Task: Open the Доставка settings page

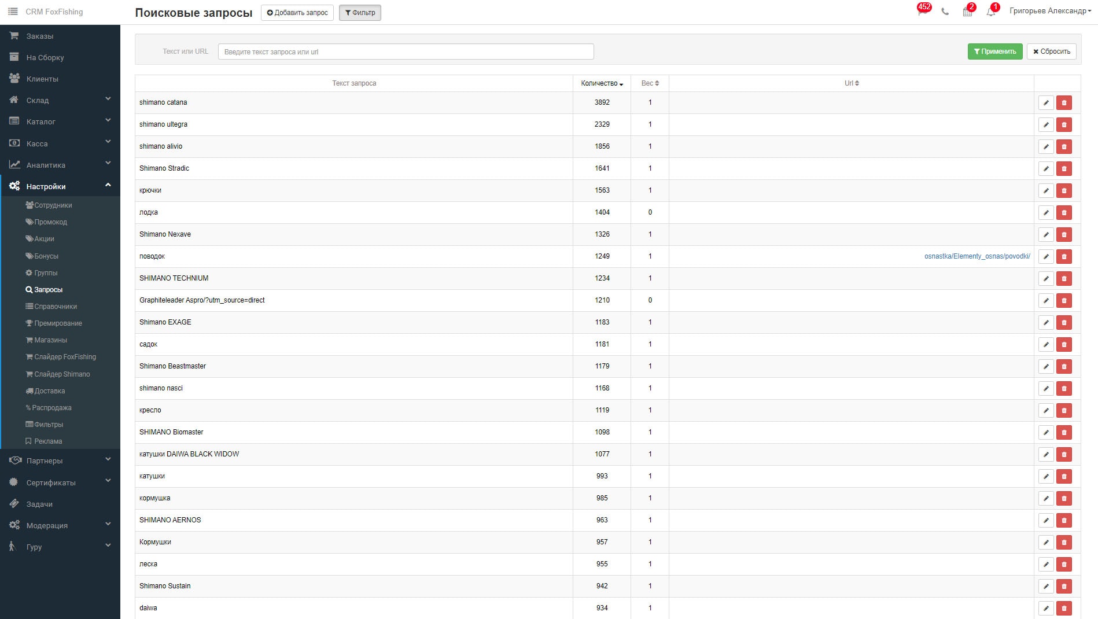Action: [45, 391]
